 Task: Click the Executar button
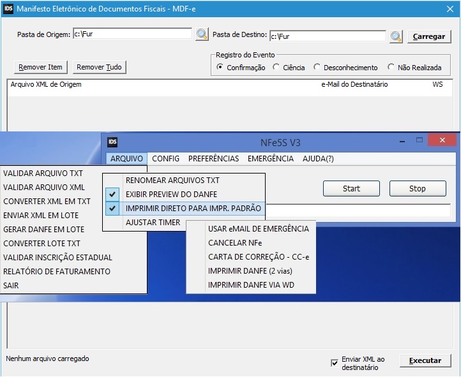[x=425, y=360]
